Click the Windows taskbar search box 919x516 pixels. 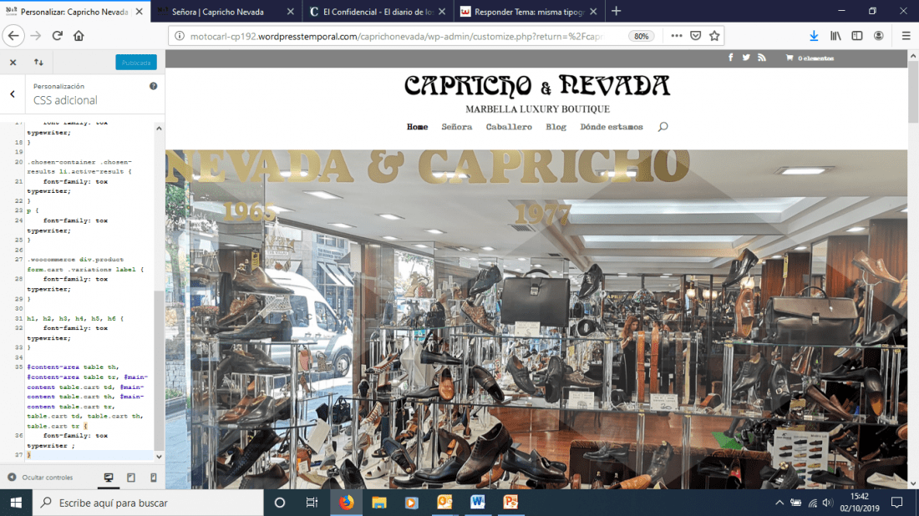pos(148,503)
